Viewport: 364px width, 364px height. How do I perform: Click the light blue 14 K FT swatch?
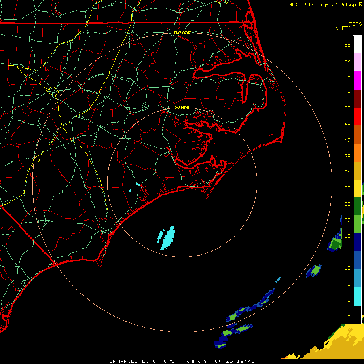click(x=357, y=278)
